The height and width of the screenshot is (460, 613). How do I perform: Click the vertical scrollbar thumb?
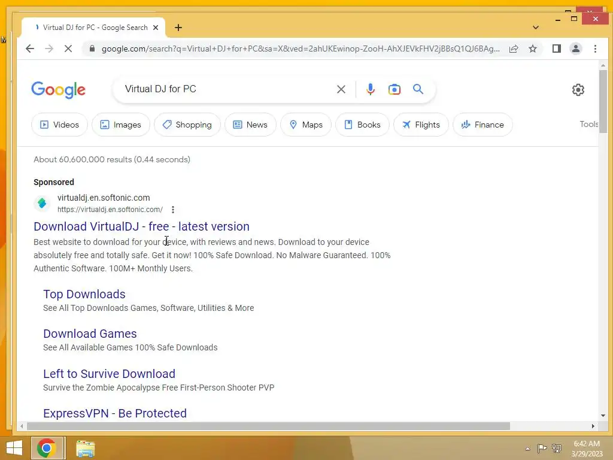pyautogui.click(x=603, y=102)
